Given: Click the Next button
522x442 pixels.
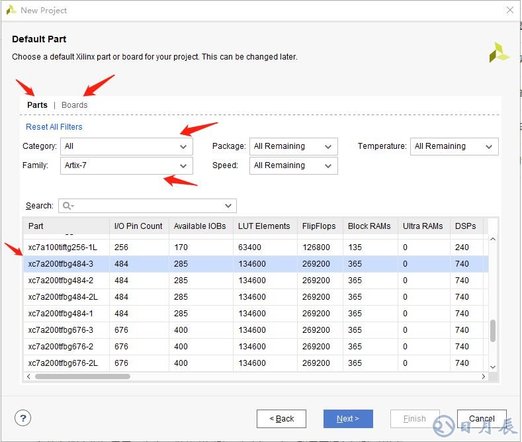Looking at the screenshot, I should (348, 419).
